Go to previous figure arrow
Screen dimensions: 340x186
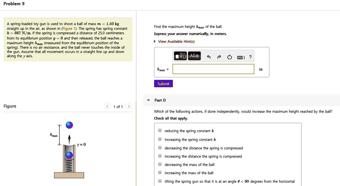point(107,106)
